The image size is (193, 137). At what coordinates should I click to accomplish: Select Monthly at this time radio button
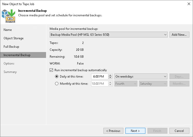tap(57, 84)
